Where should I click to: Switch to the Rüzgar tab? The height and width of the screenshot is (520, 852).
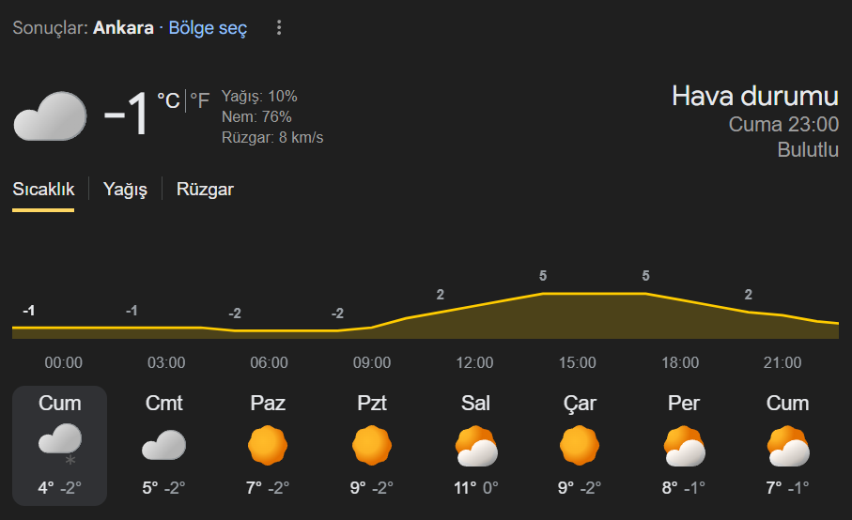[x=205, y=190]
